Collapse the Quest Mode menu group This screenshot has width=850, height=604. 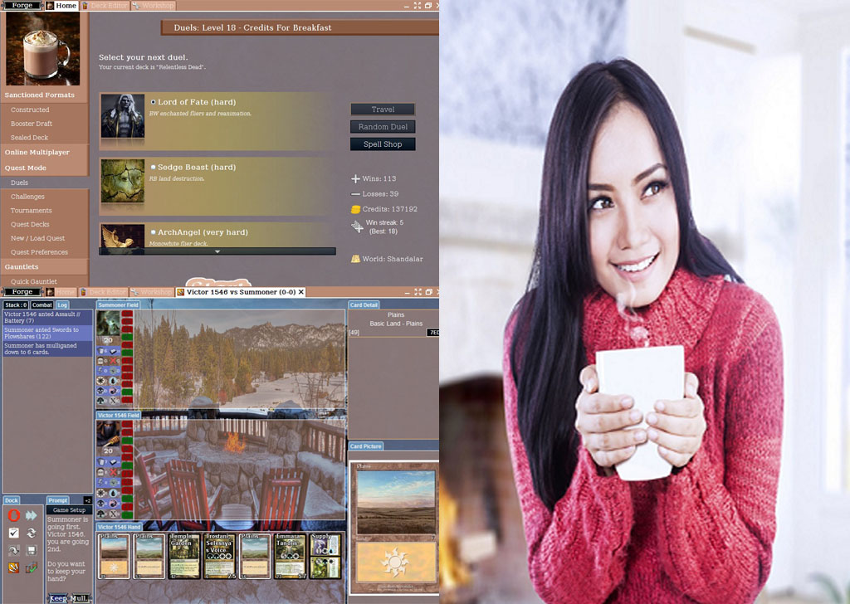[26, 168]
